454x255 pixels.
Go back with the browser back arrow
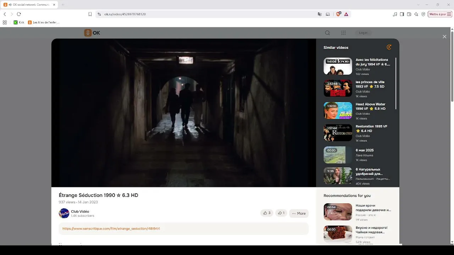pyautogui.click(x=5, y=14)
